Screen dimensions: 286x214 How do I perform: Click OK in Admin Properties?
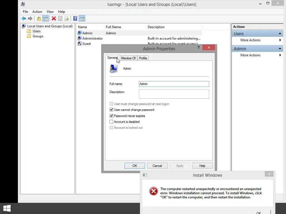[135, 166]
